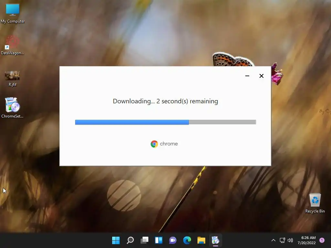Open the Windows Start menu

pyautogui.click(x=116, y=240)
